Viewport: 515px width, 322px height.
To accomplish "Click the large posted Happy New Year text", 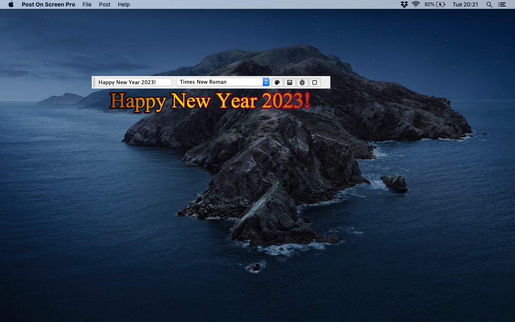I will click(209, 101).
